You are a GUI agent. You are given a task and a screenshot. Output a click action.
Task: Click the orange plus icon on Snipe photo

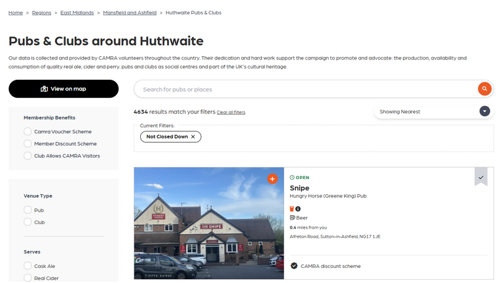tap(272, 178)
